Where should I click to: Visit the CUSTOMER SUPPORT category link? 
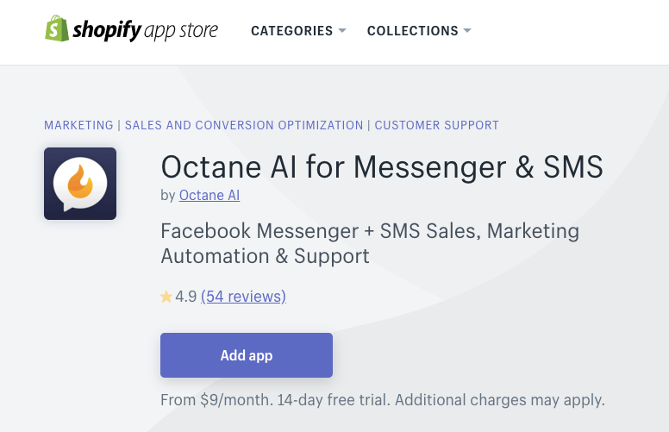436,125
